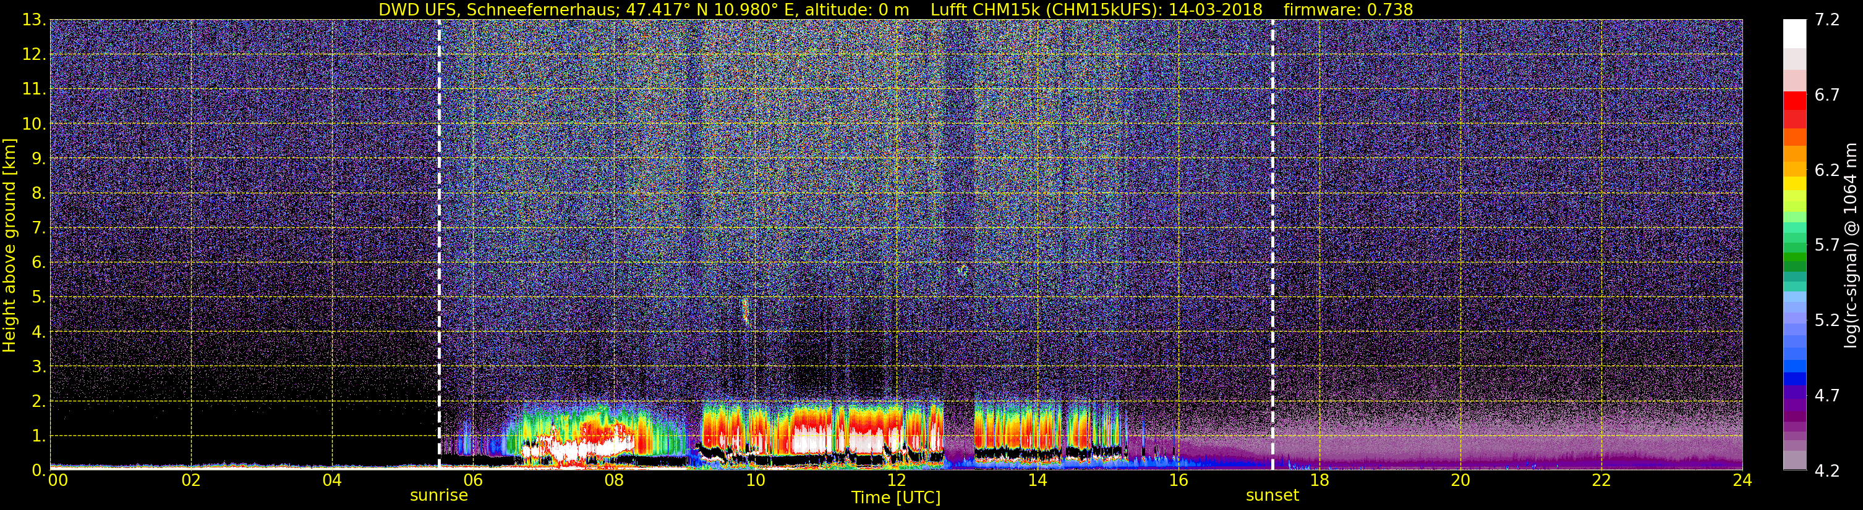Click the "14" tick on the time axis

[1037, 480]
